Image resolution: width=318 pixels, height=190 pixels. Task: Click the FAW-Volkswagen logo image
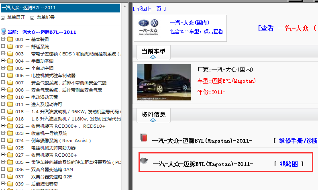(x=149, y=27)
